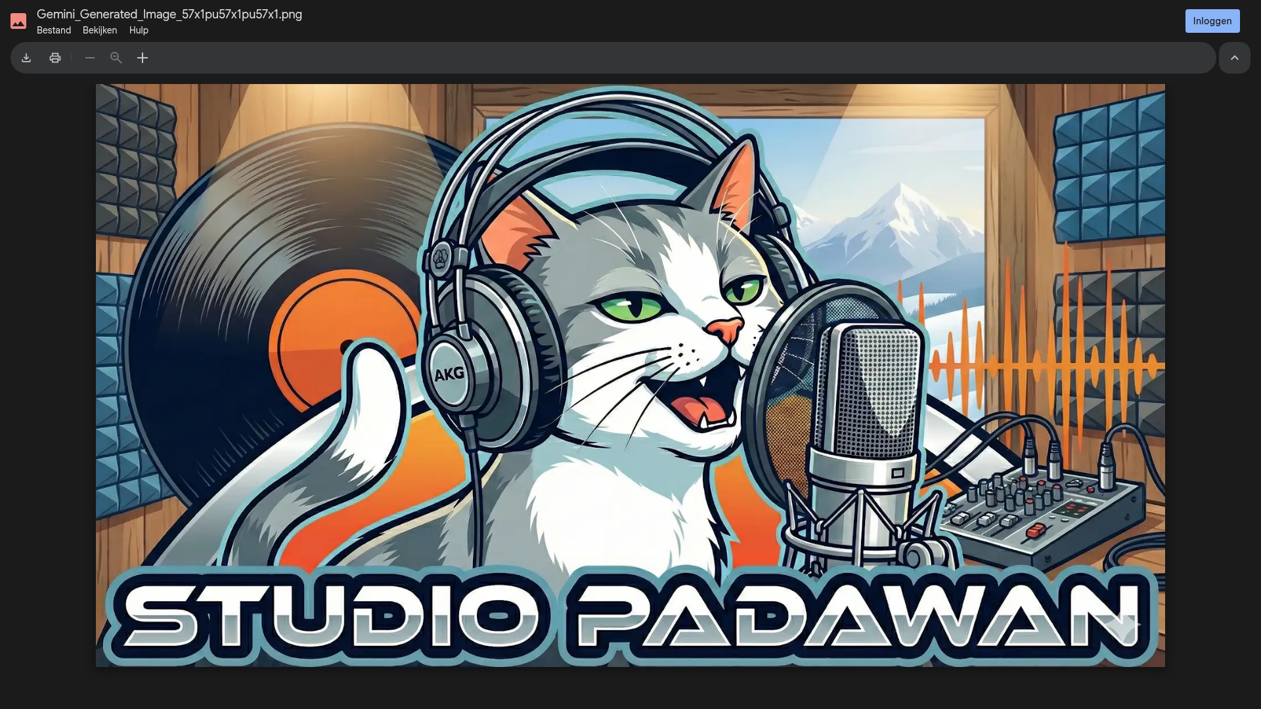Click the word PADAWAN in the image

[x=857, y=616]
